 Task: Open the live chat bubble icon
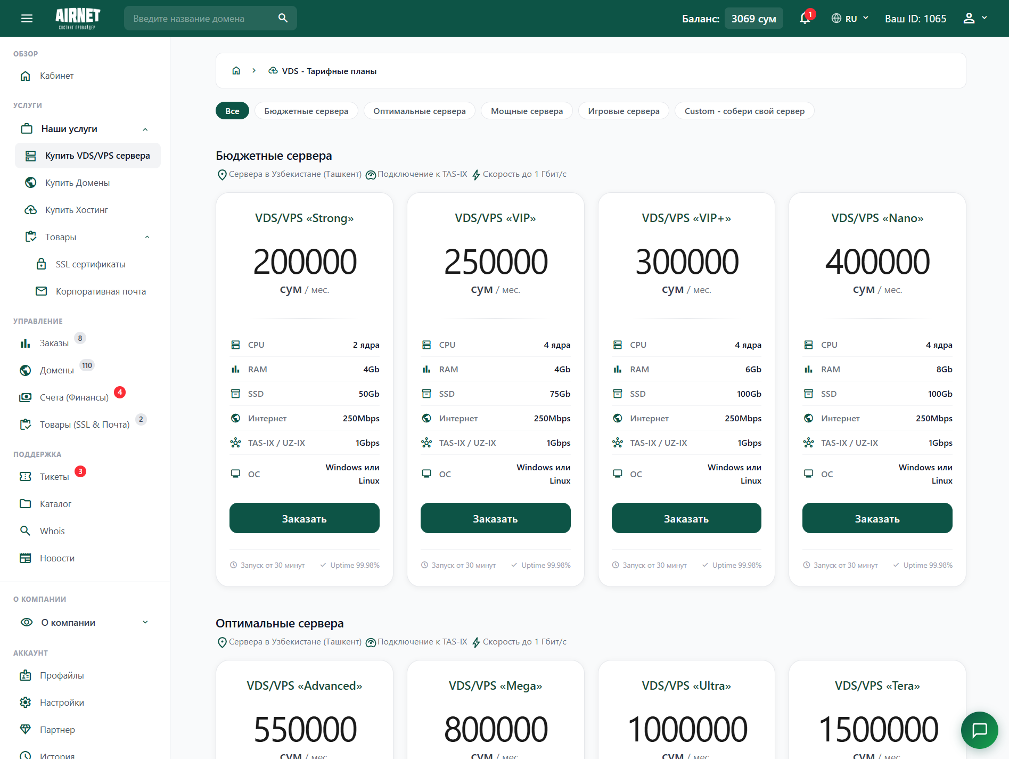[979, 730]
